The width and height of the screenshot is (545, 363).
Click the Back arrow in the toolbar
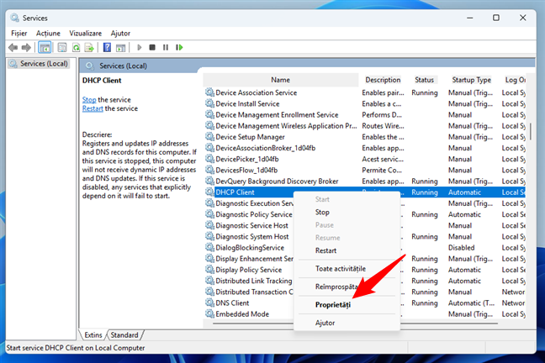pos(13,48)
